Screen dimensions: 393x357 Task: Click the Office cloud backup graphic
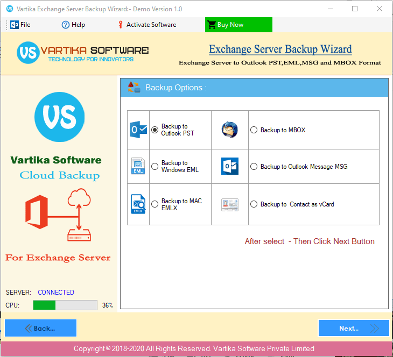[58, 215]
